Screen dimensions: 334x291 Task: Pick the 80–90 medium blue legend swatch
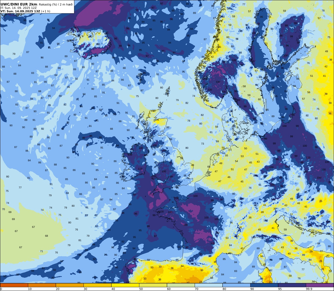236,285
